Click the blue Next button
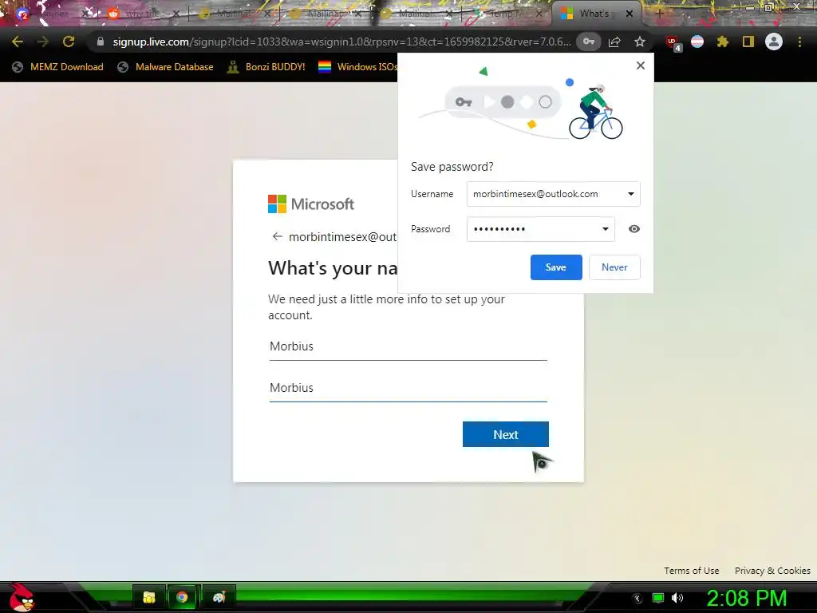 click(x=505, y=434)
